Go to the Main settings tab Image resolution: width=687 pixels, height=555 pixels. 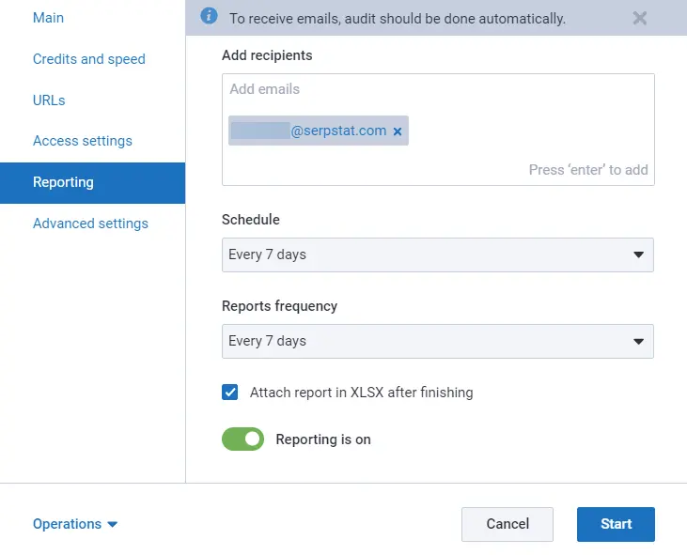pyautogui.click(x=49, y=18)
